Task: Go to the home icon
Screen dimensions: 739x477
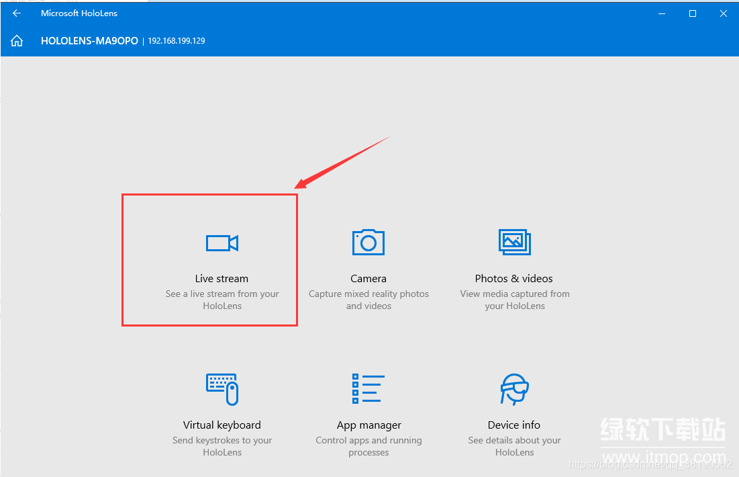Action: click(x=17, y=41)
